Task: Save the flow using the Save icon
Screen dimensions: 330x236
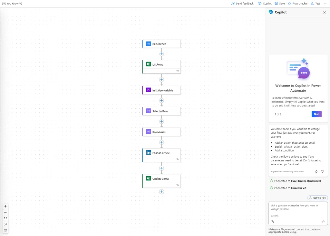Action: pyautogui.click(x=279, y=3)
